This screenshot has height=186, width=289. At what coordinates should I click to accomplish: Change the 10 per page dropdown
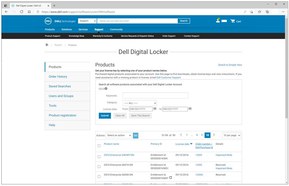click(231, 135)
